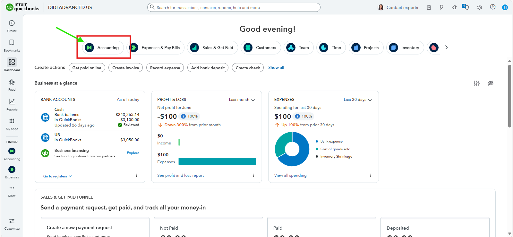Show more app tiles with right chevron
513x237 pixels.
[446, 47]
